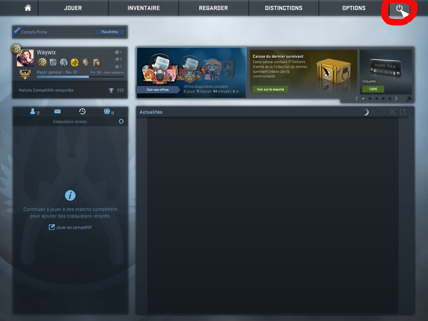Follow the Jouer en compétitif link
Viewport: 428px width, 321px height.
tap(70, 227)
